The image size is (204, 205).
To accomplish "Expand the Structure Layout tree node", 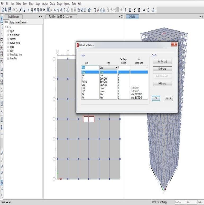I will point(8,35).
